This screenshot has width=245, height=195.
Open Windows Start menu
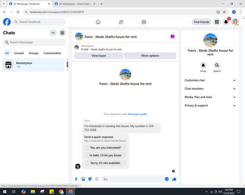click(4, 192)
